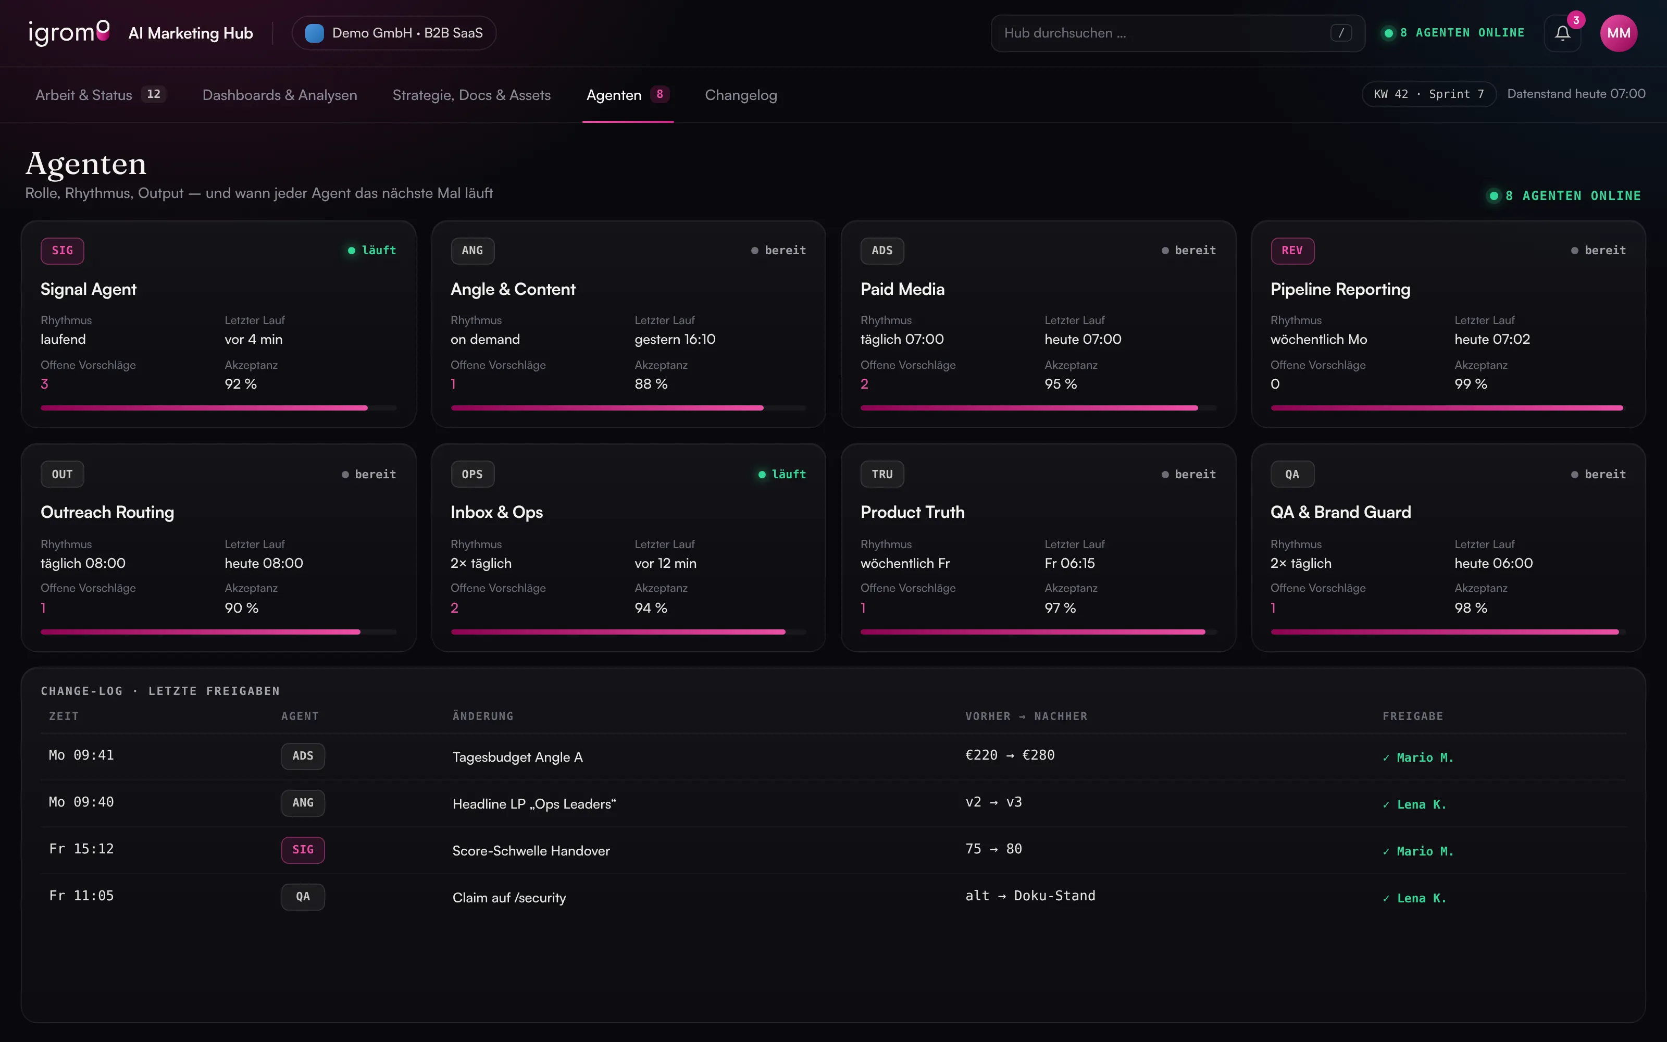Click the alt → Doku-Stand value
1667x1042 pixels.
[1030, 896]
